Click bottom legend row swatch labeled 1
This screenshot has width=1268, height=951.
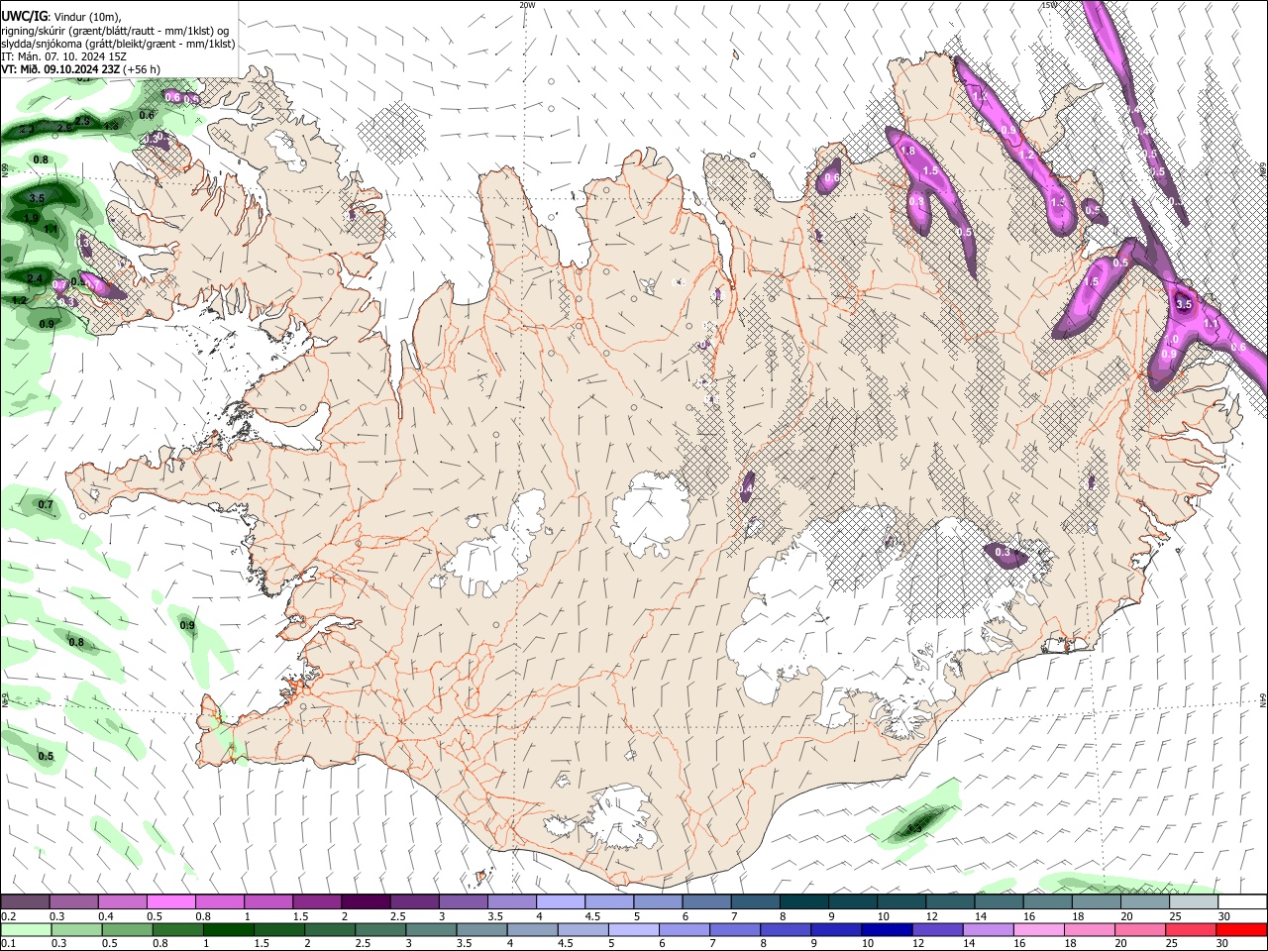coord(228,930)
